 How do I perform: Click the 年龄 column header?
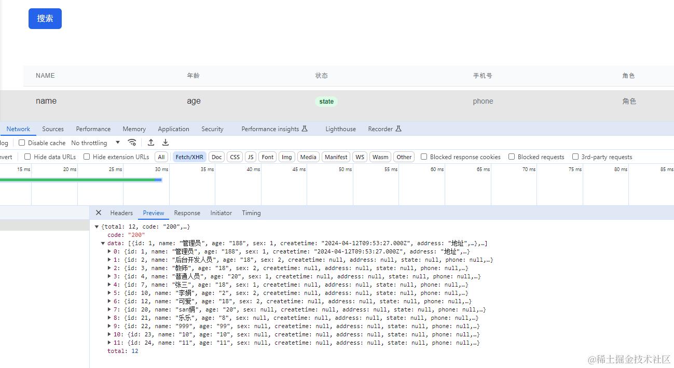tap(193, 76)
